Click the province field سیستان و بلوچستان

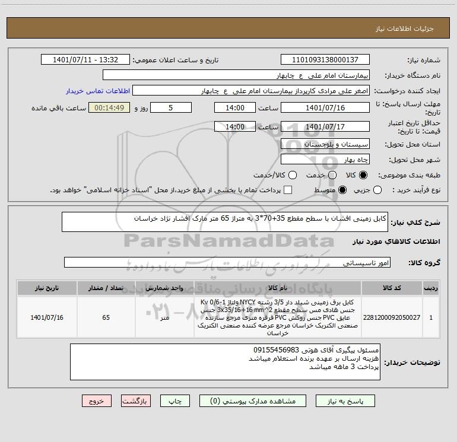coord(325,144)
